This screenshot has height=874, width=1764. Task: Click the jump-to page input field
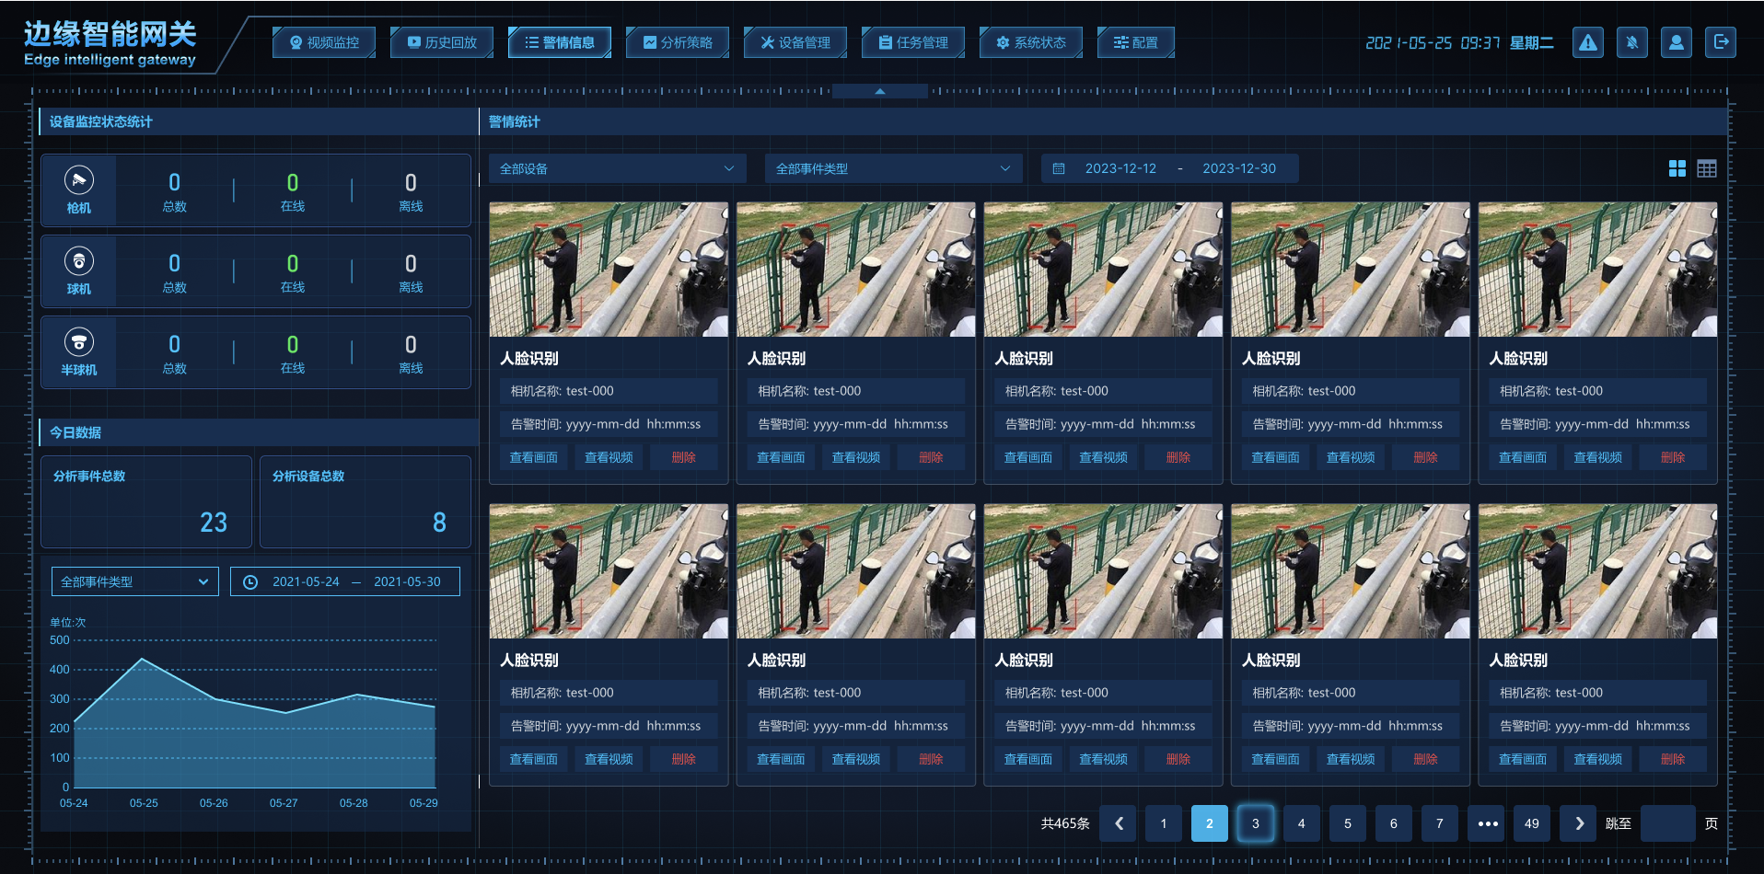pos(1667,823)
